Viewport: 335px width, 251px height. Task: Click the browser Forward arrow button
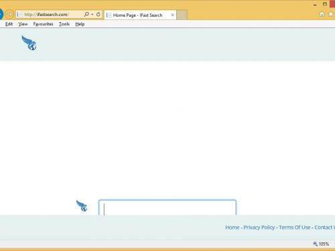tap(9, 15)
